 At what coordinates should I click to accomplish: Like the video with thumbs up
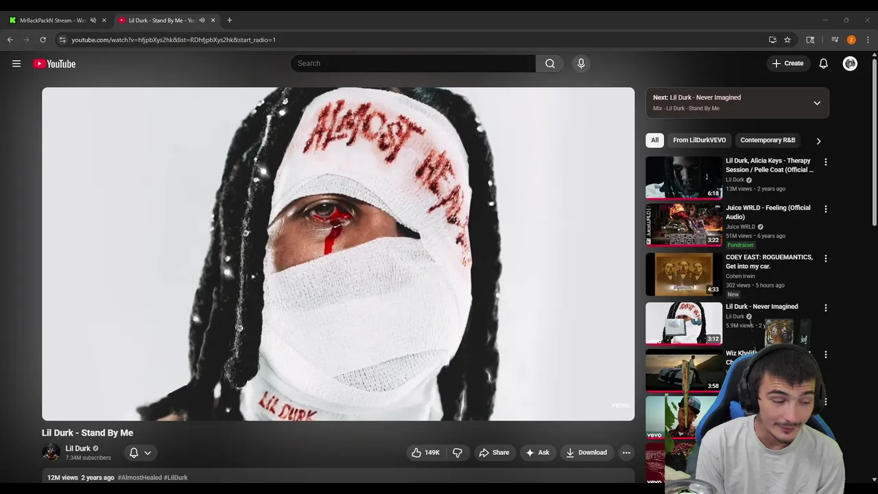pyautogui.click(x=425, y=452)
